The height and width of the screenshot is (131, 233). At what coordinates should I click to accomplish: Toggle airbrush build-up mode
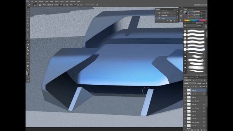pos(82,5)
